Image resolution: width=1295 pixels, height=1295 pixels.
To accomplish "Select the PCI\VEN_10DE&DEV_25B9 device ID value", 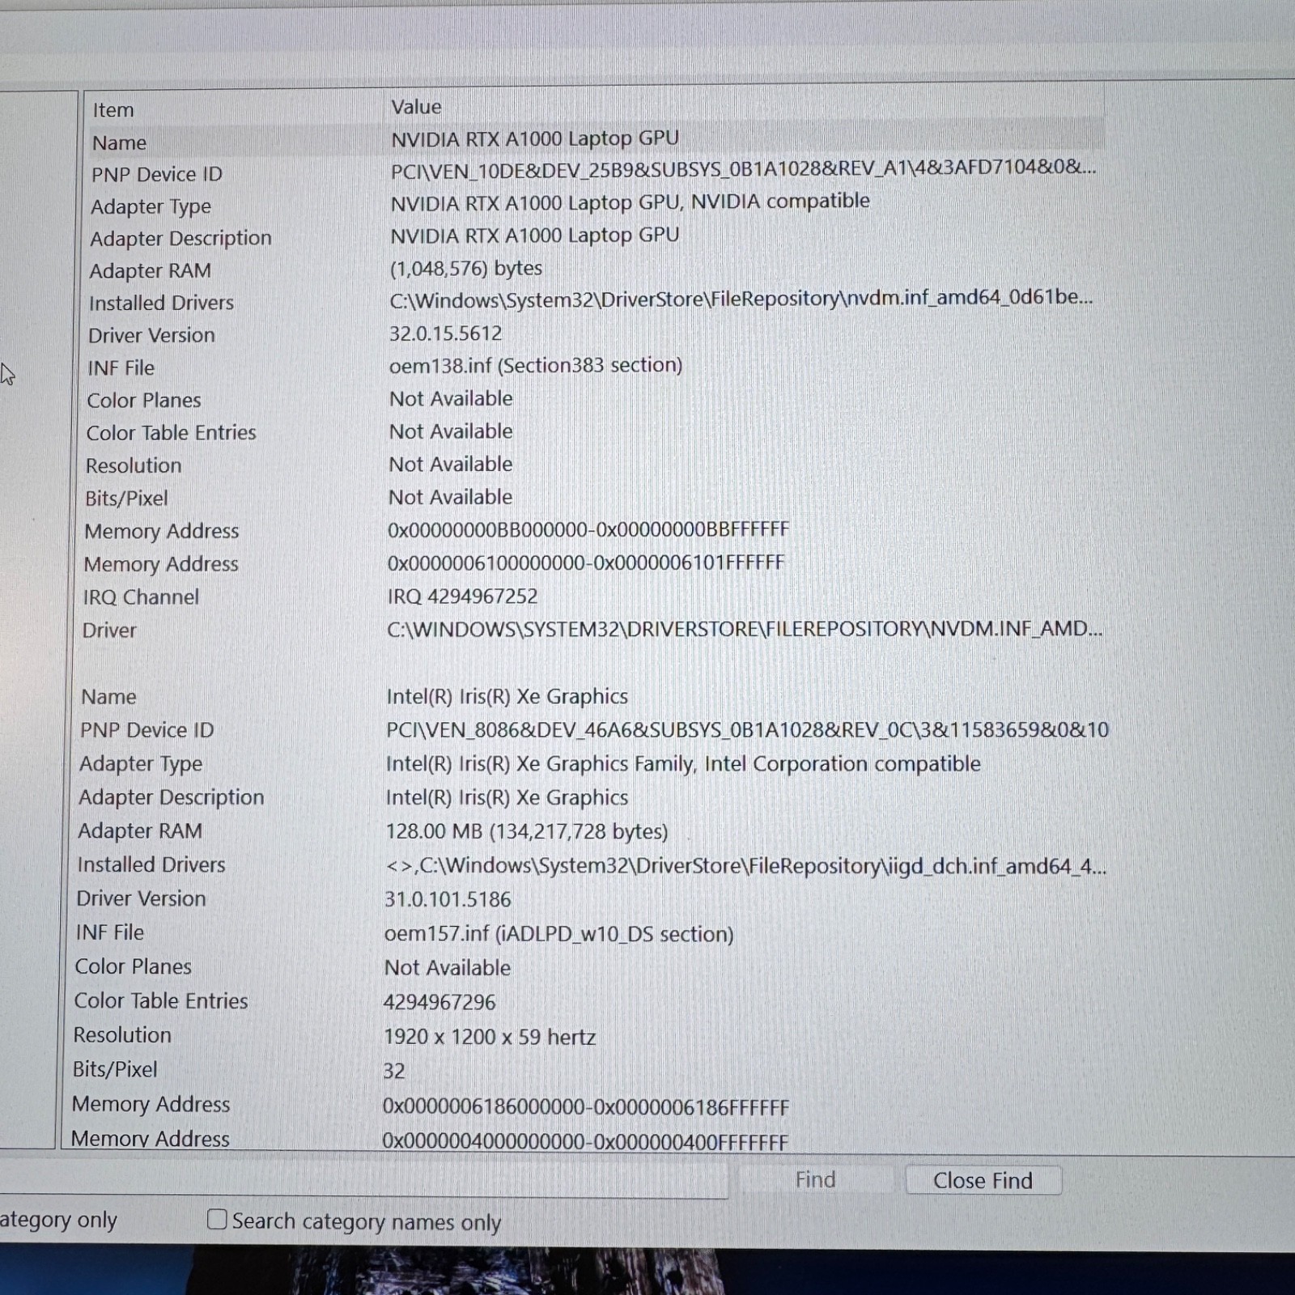I will coord(743,168).
